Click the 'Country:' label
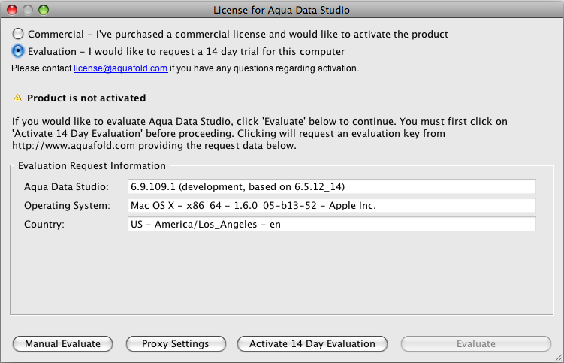Screen dimensions: 564x363 (x=44, y=225)
